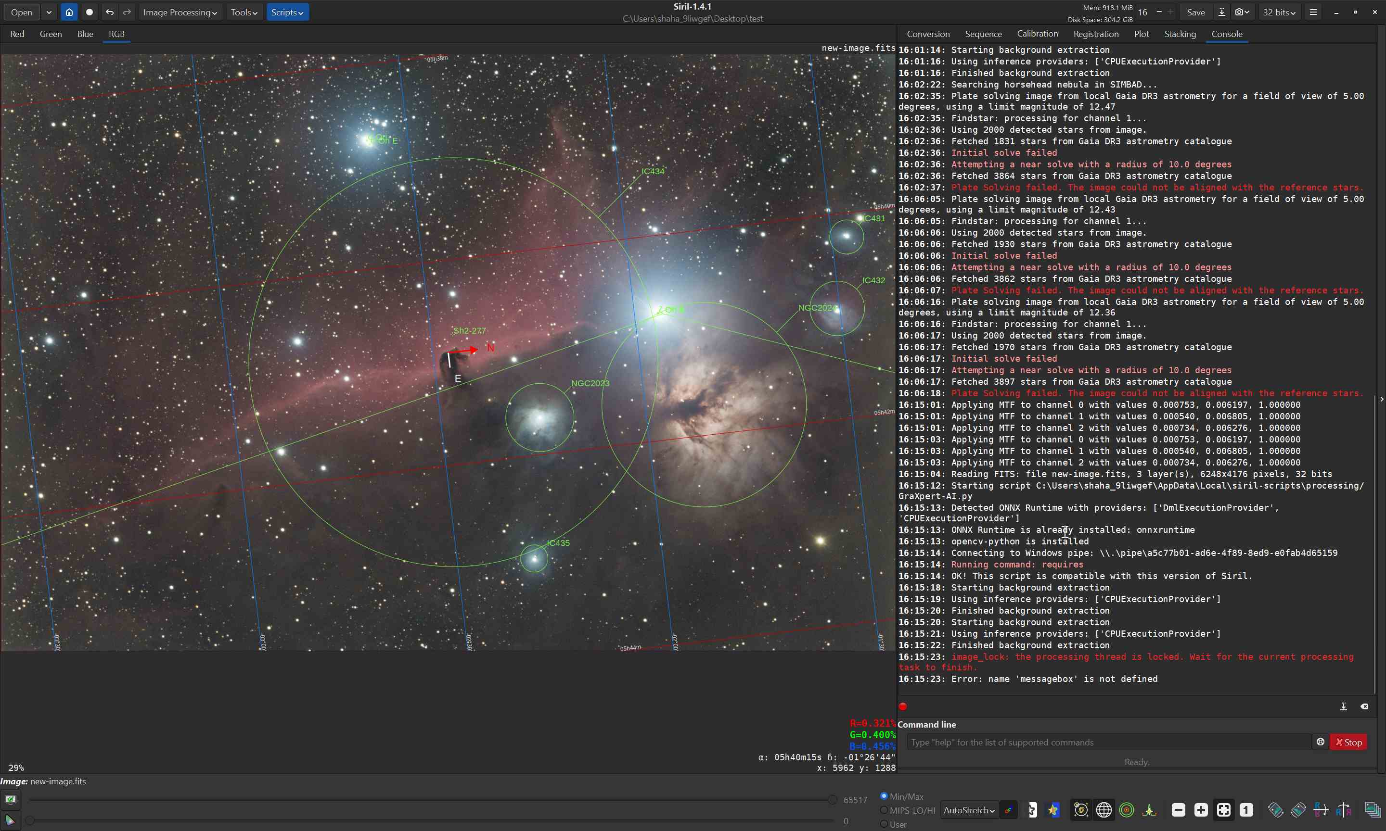
Task: Click the zoom to fit icon
Action: 1223,810
